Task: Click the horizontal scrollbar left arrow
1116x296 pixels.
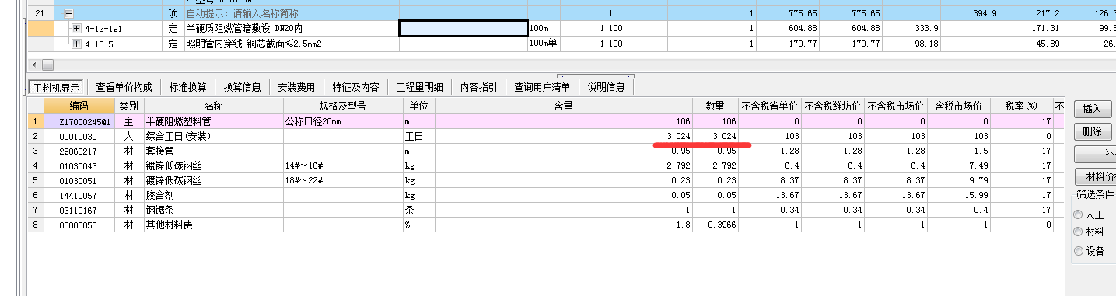Action: pyautogui.click(x=33, y=64)
